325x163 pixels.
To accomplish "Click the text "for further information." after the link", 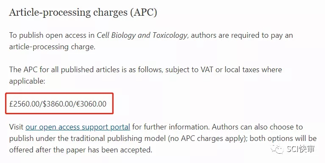I will pos(171,127).
